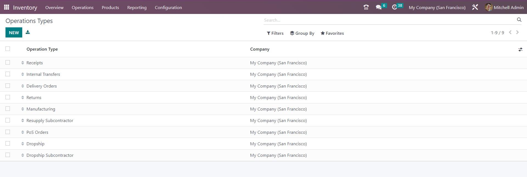Image resolution: width=527 pixels, height=177 pixels.
Task: Go to next page arrow
Action: point(517,32)
